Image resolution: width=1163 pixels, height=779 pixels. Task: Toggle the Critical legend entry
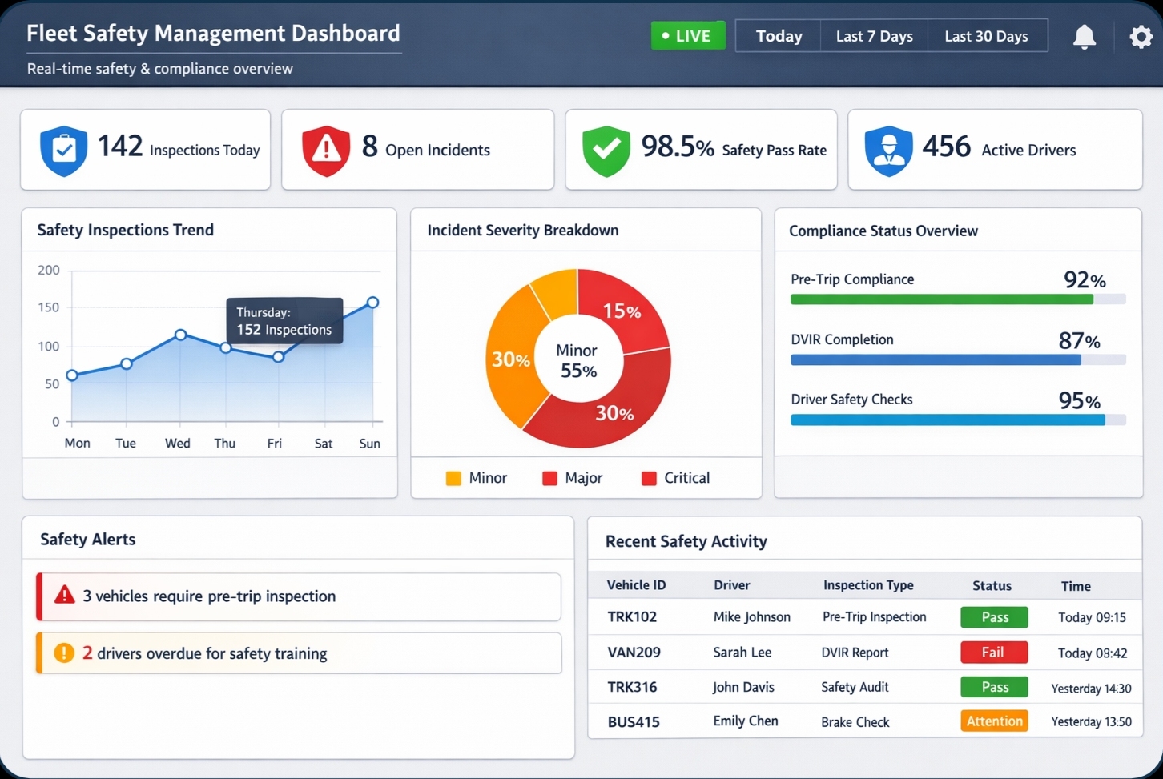point(675,478)
